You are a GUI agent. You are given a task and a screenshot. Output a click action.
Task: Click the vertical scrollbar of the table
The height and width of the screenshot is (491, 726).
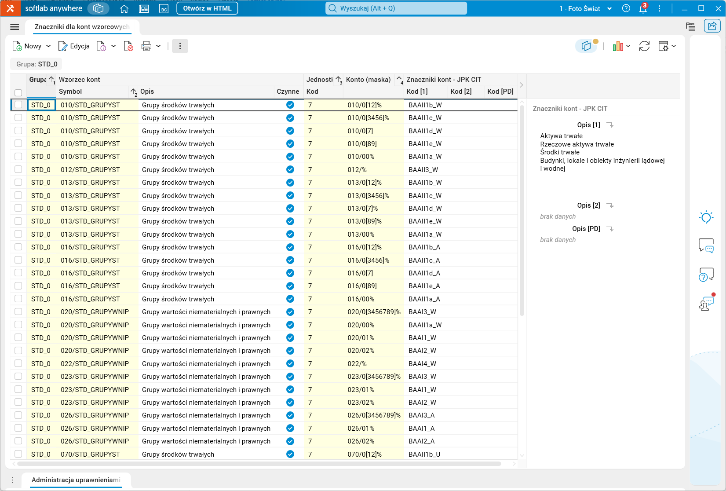522,210
